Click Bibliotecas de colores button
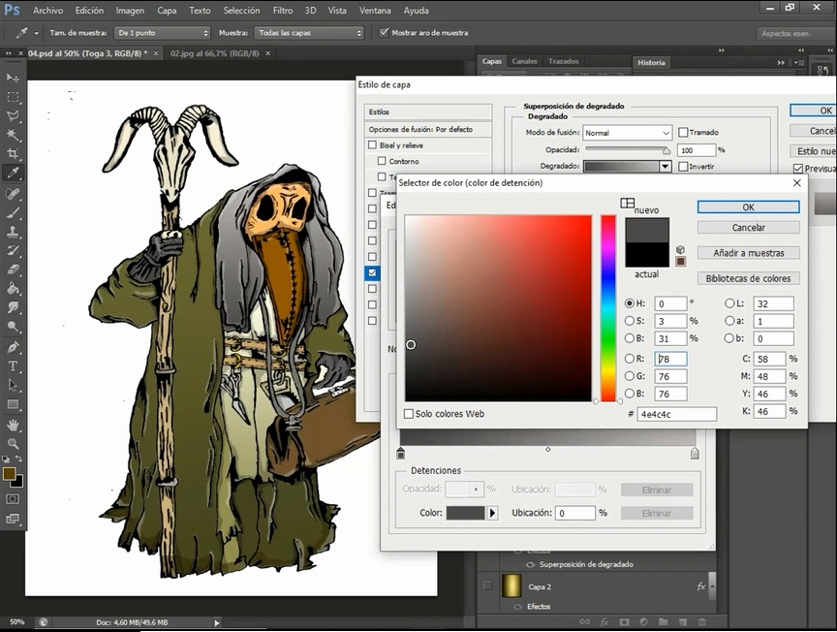Screen dimensions: 837x632 coord(748,278)
